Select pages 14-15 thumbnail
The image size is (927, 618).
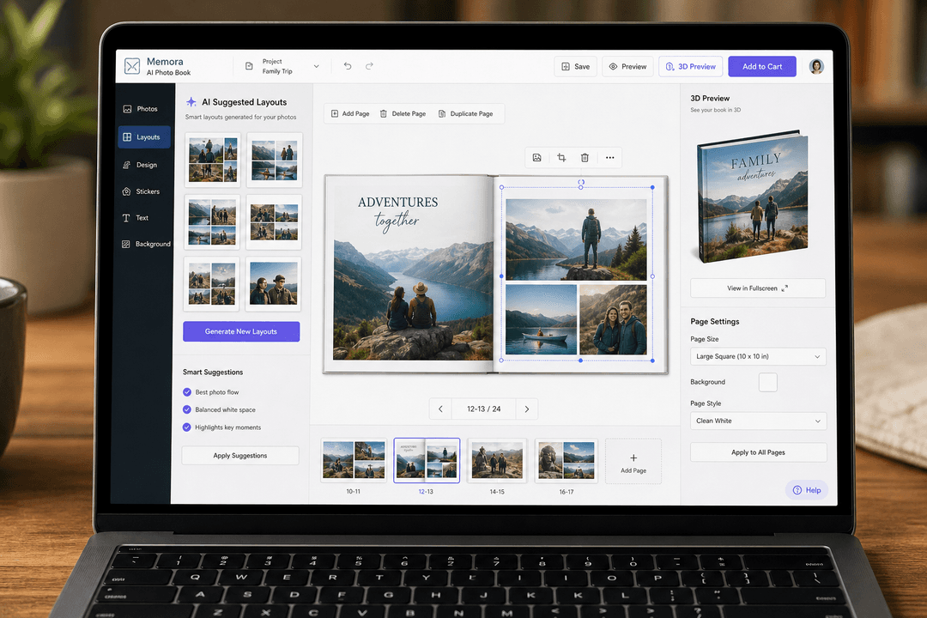497,460
